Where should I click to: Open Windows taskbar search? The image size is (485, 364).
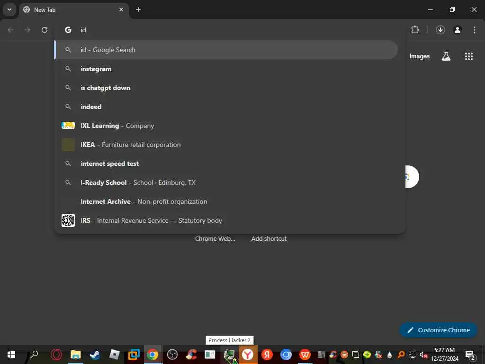[34, 355]
